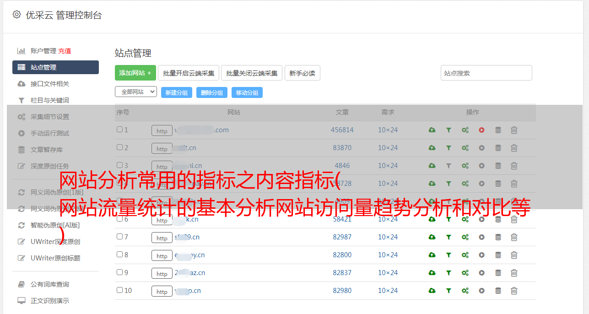Click into the 站点搜索 search field
Viewport: 589px width, 314px height.
pyautogui.click(x=486, y=73)
